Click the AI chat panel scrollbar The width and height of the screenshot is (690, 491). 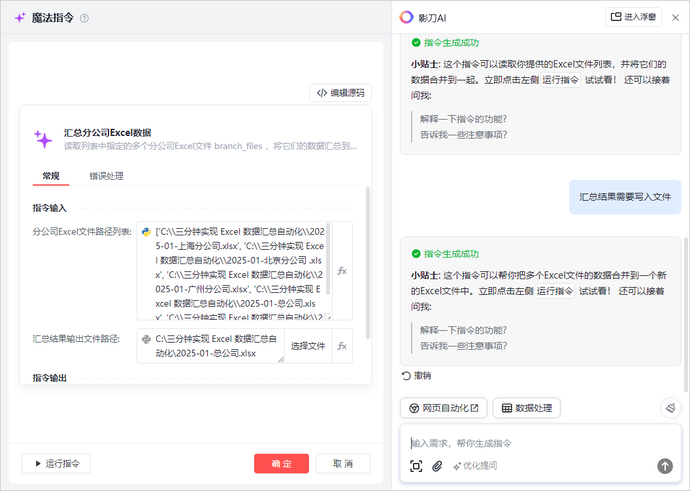[x=686, y=315]
